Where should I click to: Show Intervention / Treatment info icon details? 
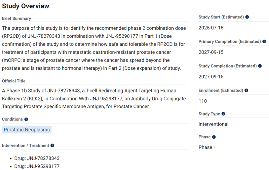52,145
